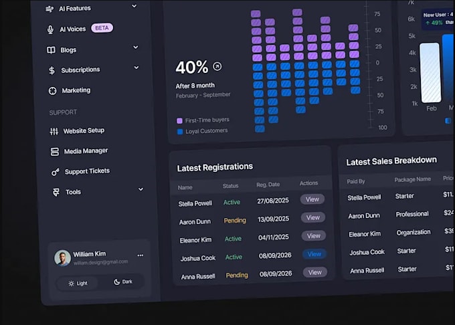
Task: Expand the AI Features chevron
Action: (134, 6)
